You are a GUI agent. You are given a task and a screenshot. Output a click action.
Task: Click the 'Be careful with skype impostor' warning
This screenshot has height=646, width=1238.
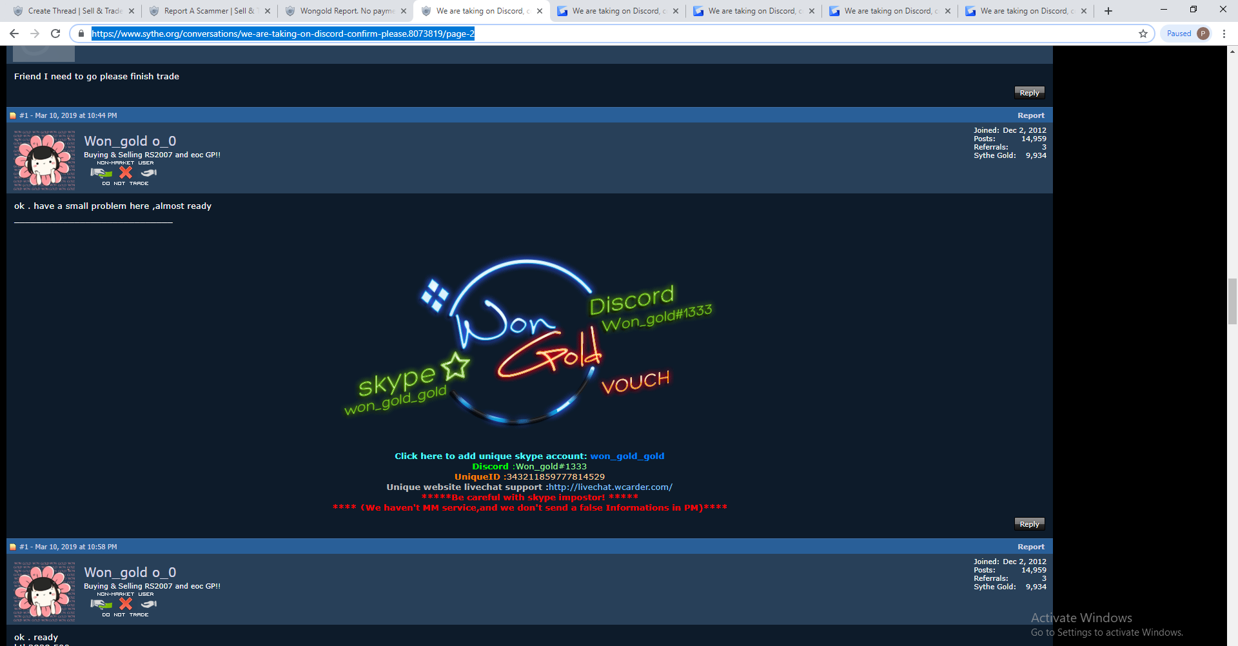[x=530, y=497]
